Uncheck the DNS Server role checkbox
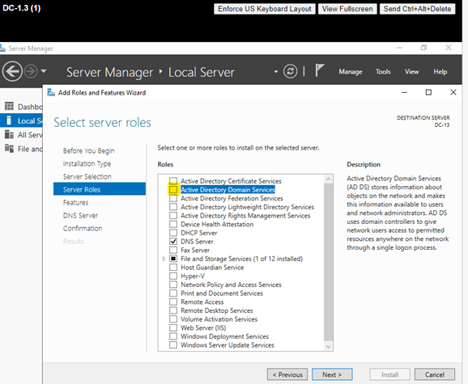This screenshot has height=384, width=468. pos(173,241)
